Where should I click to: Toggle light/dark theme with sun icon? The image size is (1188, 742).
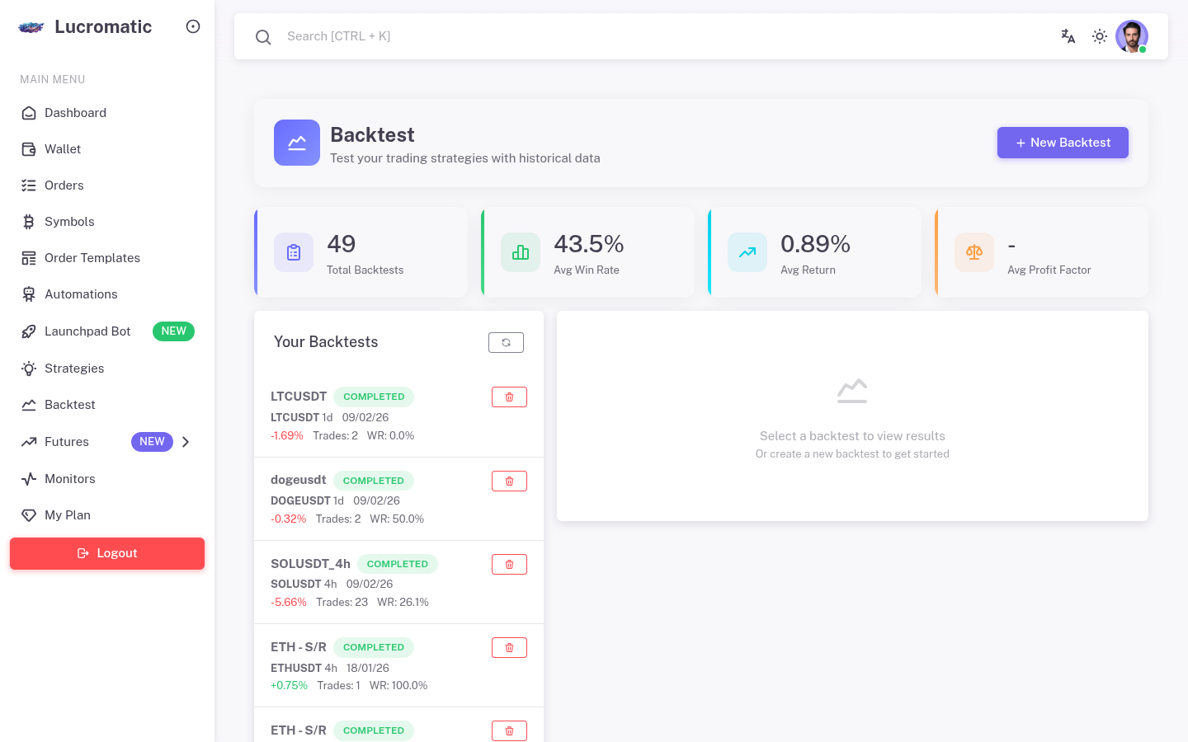1099,36
